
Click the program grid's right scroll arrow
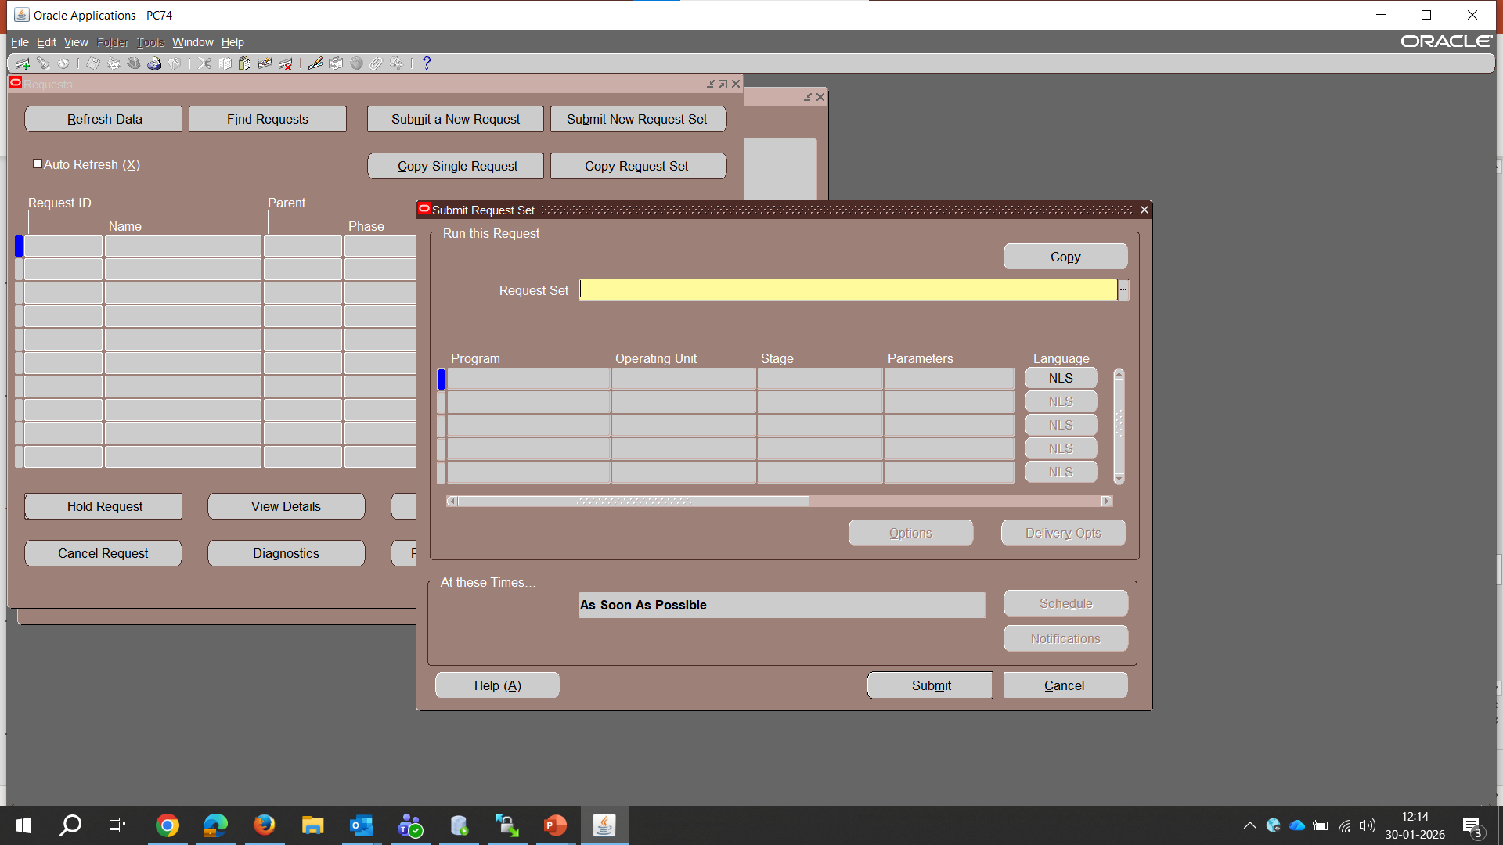1106,501
